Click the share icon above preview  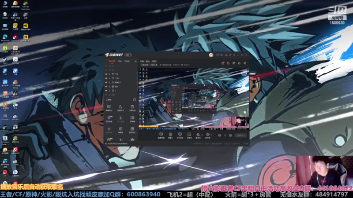pyautogui.click(x=245, y=63)
